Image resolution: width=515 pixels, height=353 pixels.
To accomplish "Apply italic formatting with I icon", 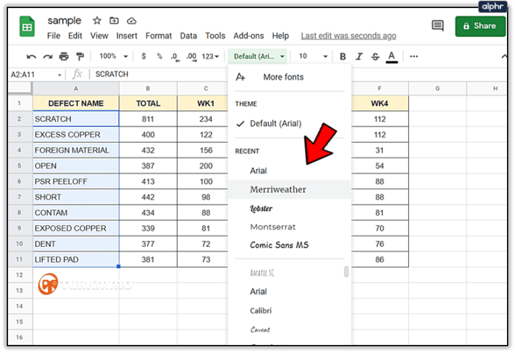I will 359,56.
